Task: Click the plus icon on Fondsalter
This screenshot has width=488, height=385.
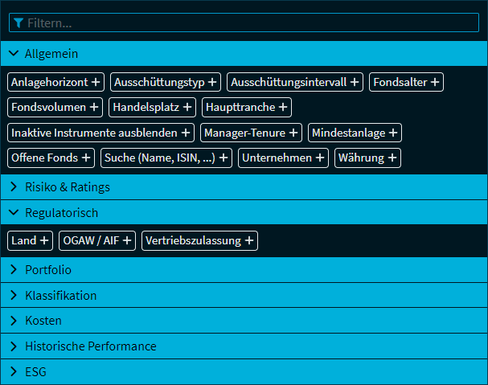Action: coord(435,82)
